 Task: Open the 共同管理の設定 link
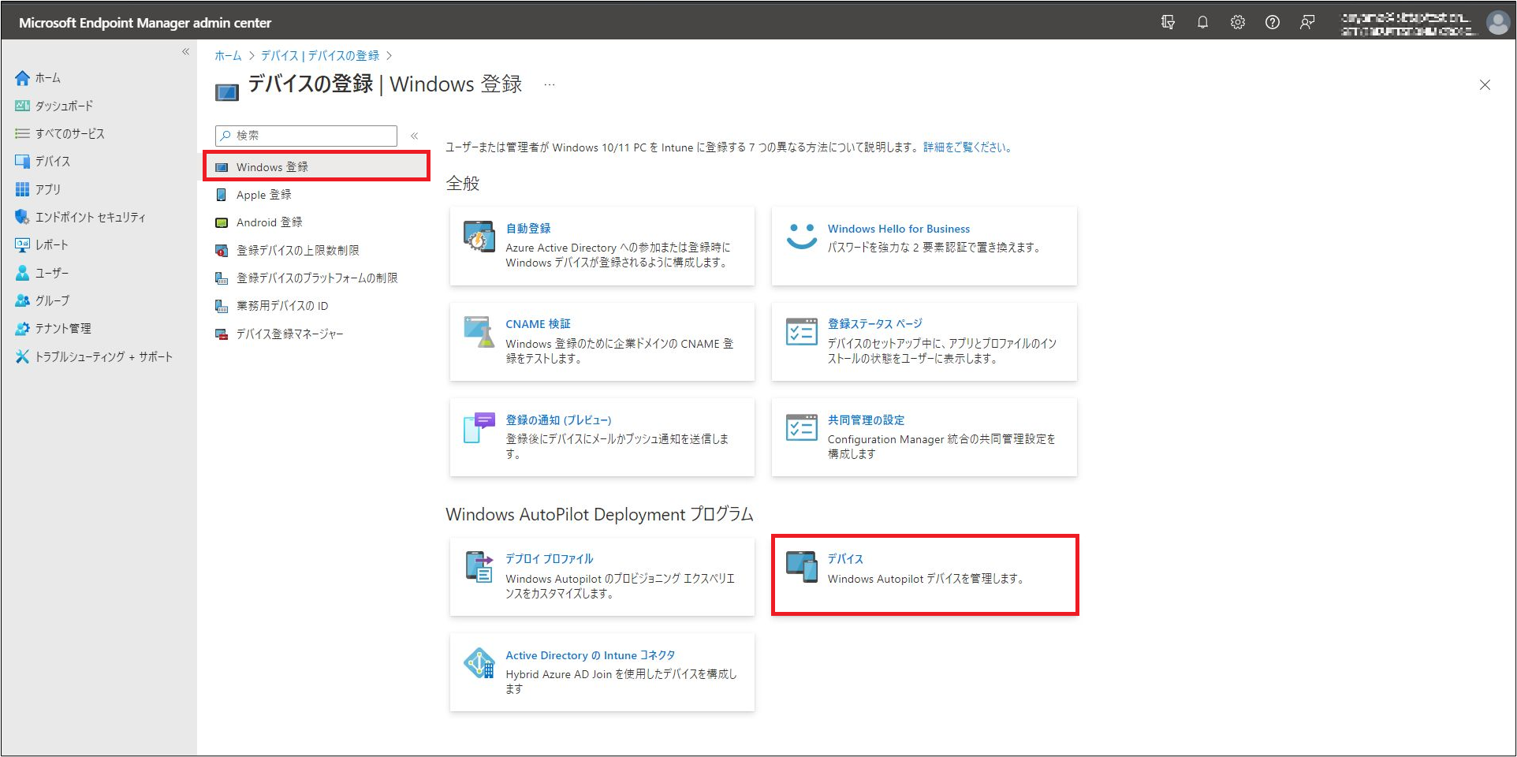pyautogui.click(x=866, y=420)
